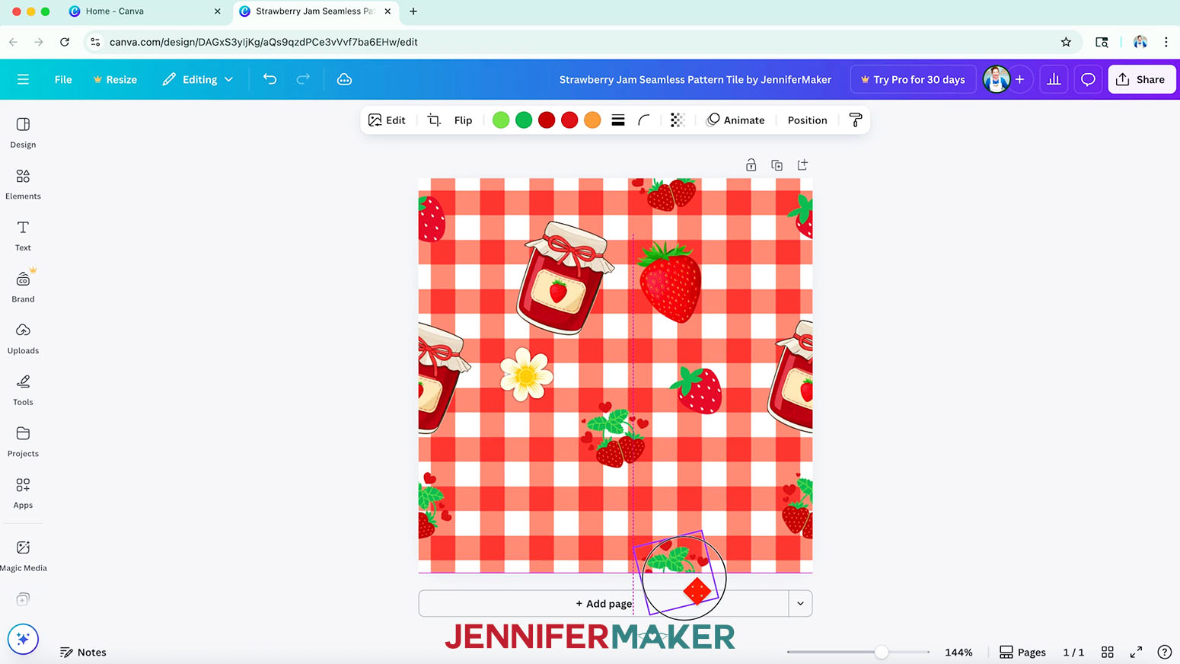The width and height of the screenshot is (1180, 664).
Task: Reload the browser page
Action: [x=65, y=42]
